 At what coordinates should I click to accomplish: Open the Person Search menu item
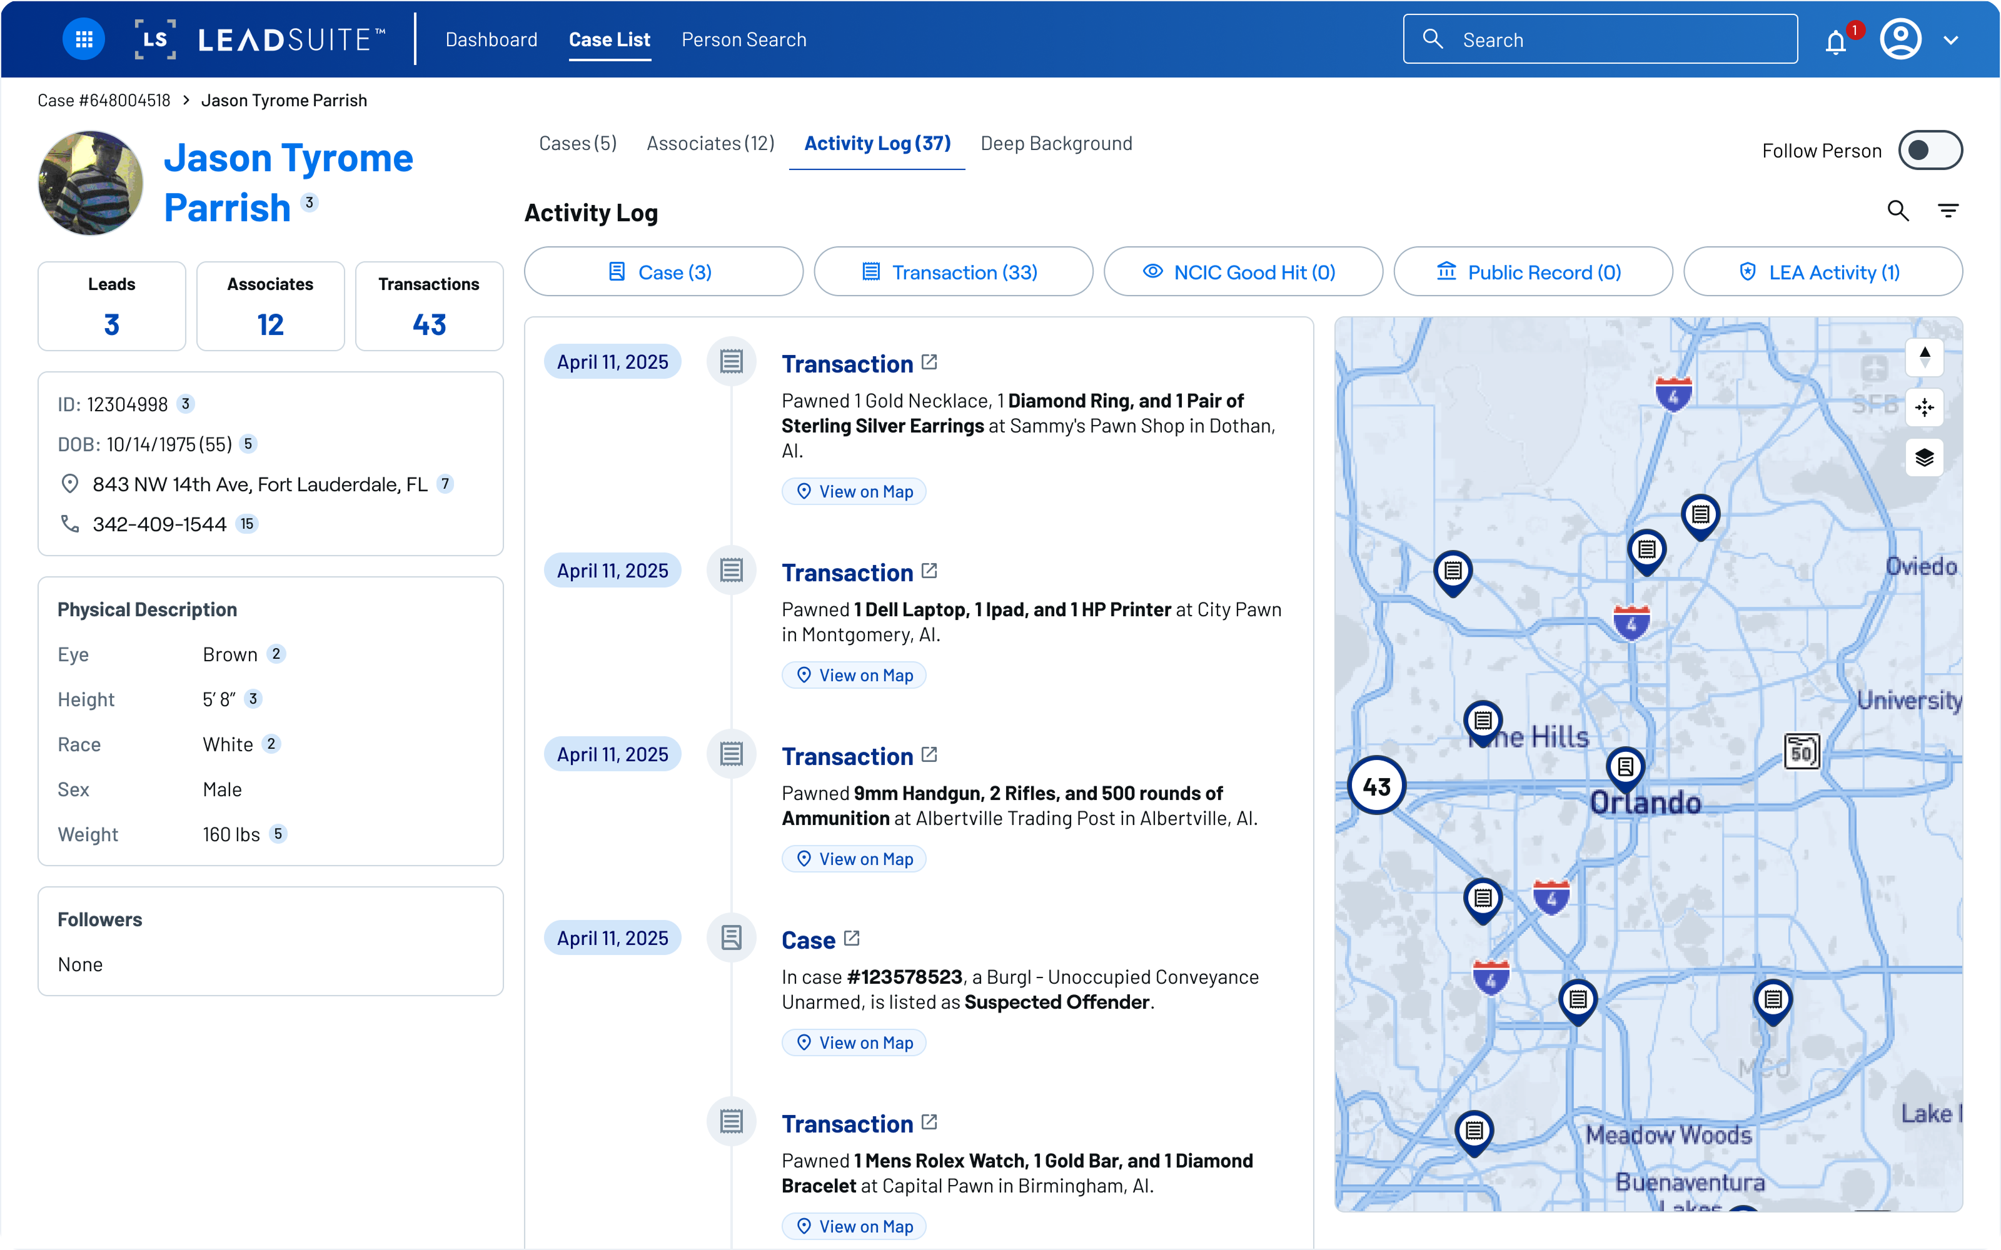coord(743,39)
